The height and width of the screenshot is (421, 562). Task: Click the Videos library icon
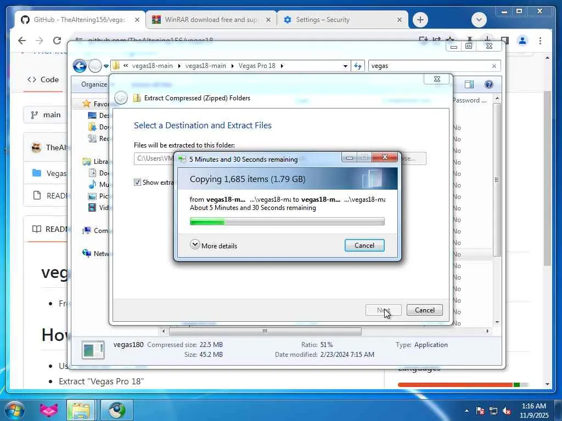[x=92, y=207]
